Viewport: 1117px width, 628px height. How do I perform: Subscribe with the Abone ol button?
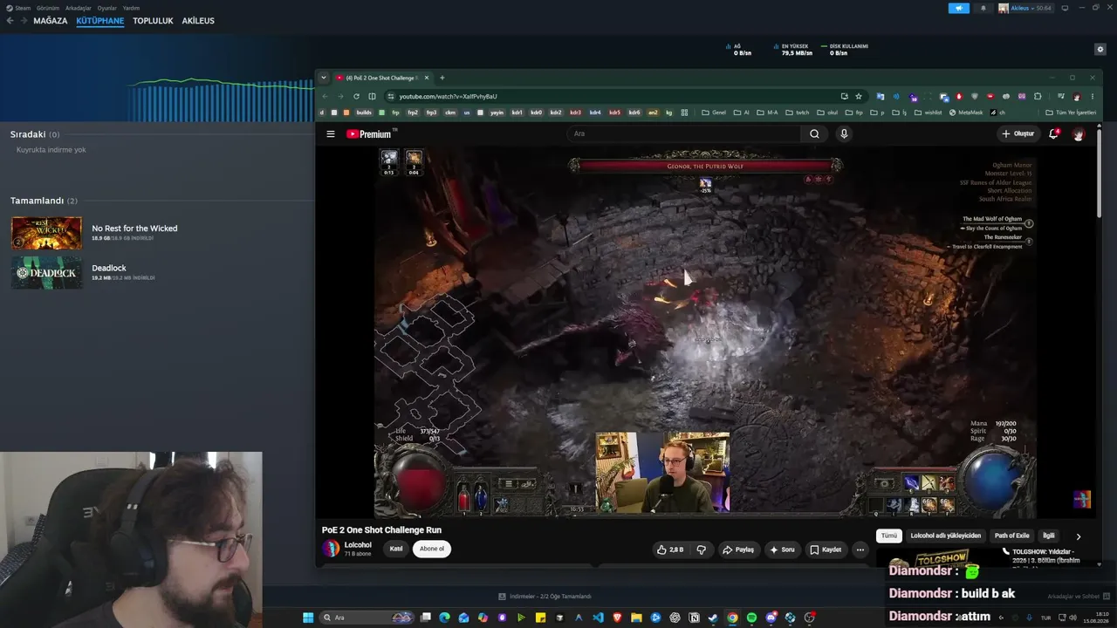432,549
